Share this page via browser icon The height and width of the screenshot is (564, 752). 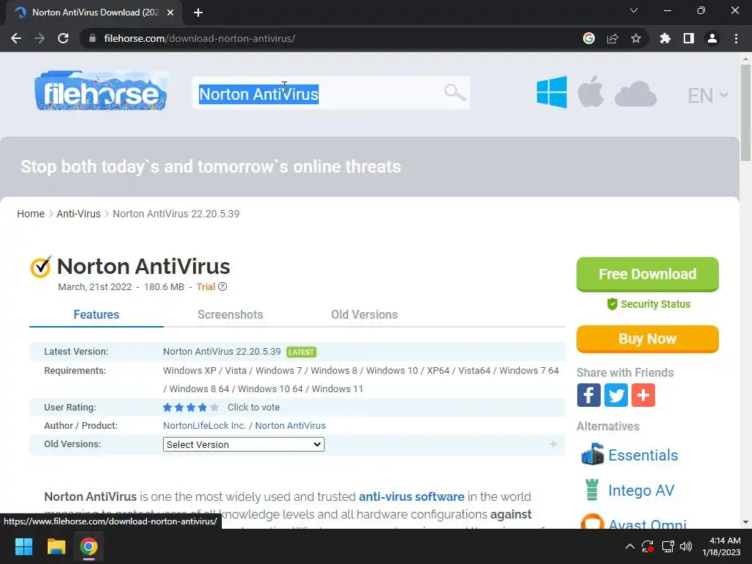point(612,38)
